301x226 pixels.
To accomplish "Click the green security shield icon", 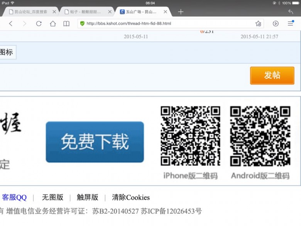I will [x=82, y=24].
